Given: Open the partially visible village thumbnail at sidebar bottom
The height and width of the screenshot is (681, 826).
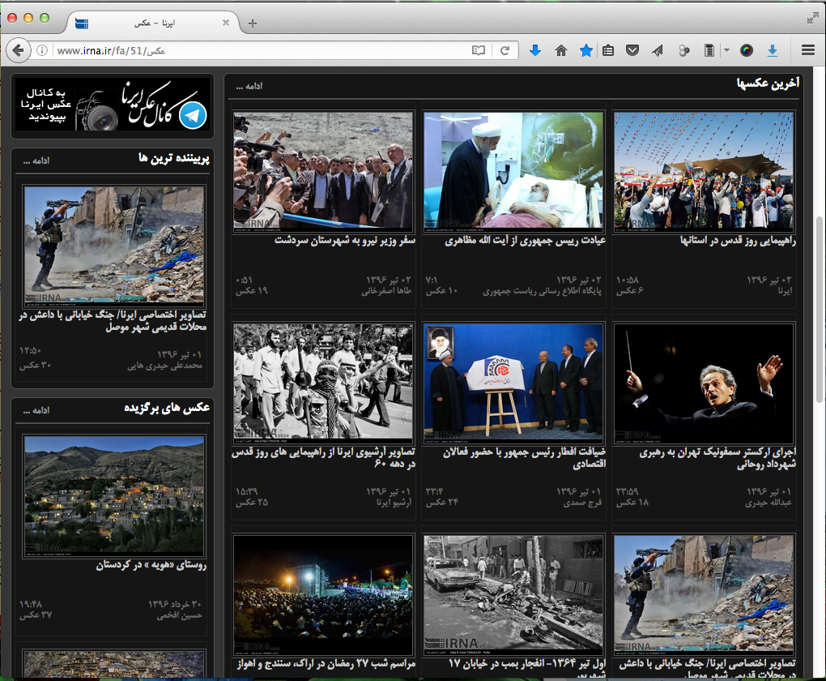Looking at the screenshot, I should tap(114, 664).
